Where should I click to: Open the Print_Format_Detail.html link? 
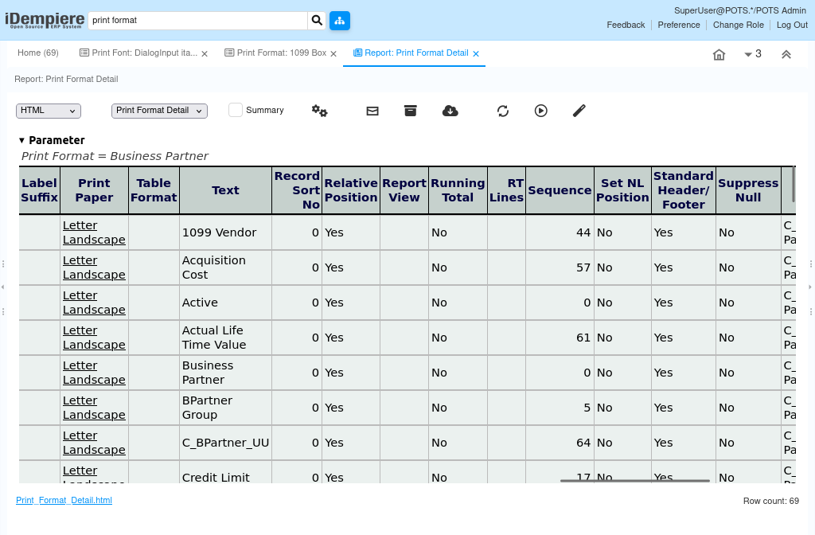(x=64, y=500)
